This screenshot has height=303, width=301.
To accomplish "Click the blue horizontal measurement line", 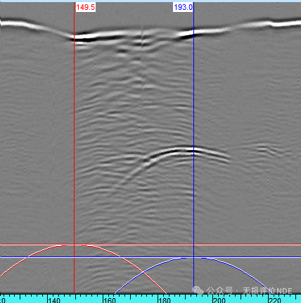I will 150,257.
